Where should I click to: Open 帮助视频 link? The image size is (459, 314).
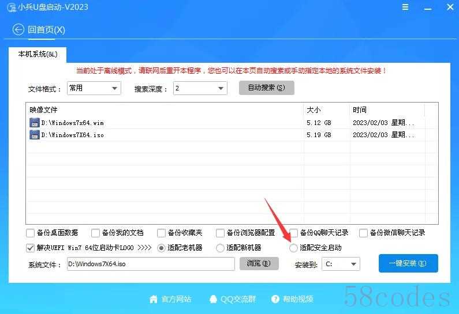298,299
